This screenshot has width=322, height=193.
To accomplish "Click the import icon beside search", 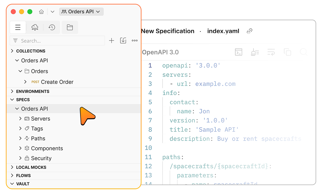I will pos(123,41).
